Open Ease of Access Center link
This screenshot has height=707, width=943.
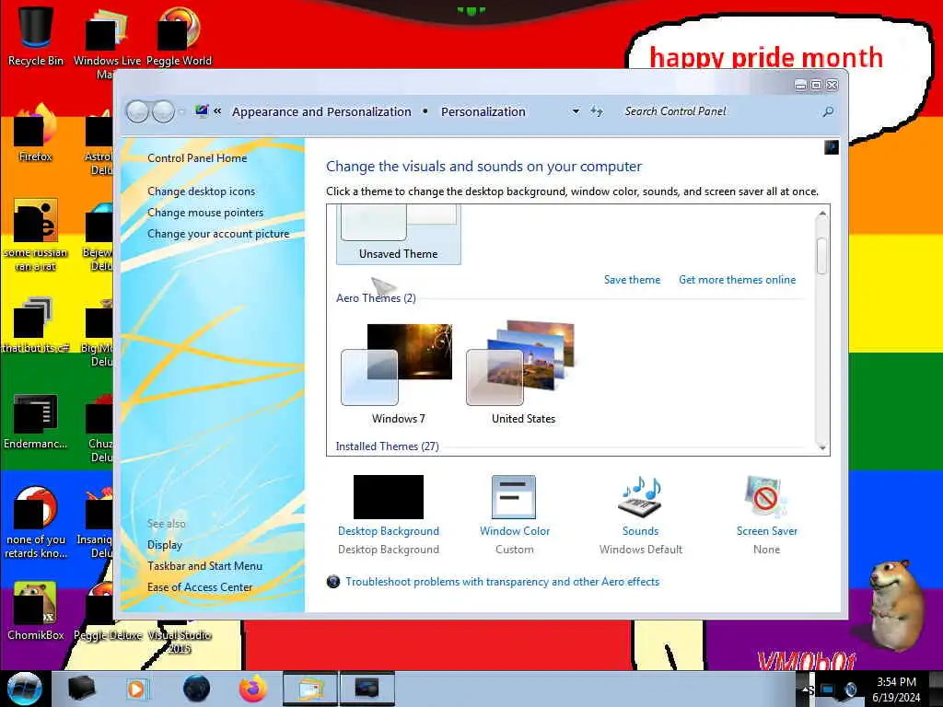pyautogui.click(x=200, y=587)
